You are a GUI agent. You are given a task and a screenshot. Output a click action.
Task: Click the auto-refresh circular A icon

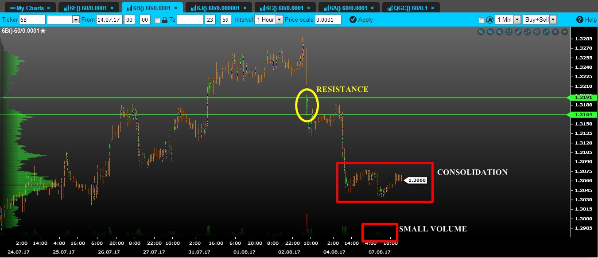[490, 20]
